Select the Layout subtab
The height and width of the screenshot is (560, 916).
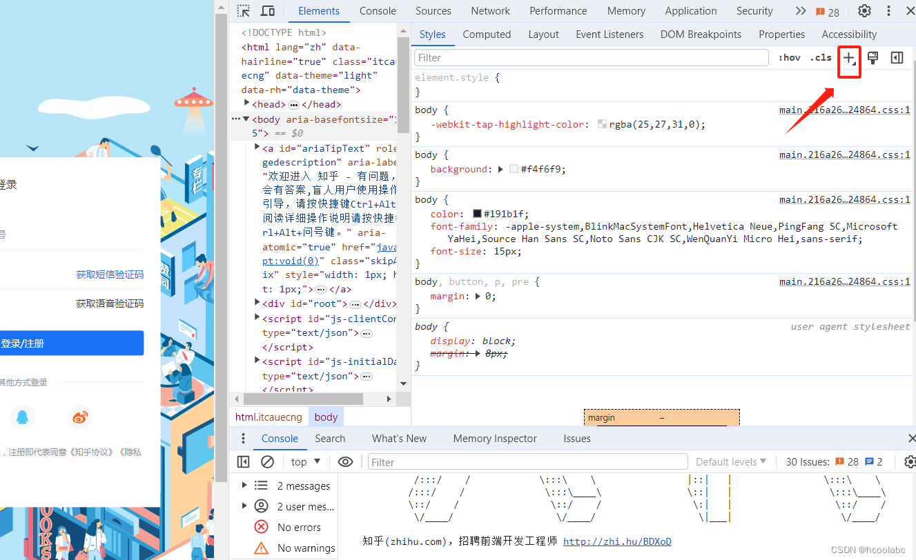coord(543,34)
